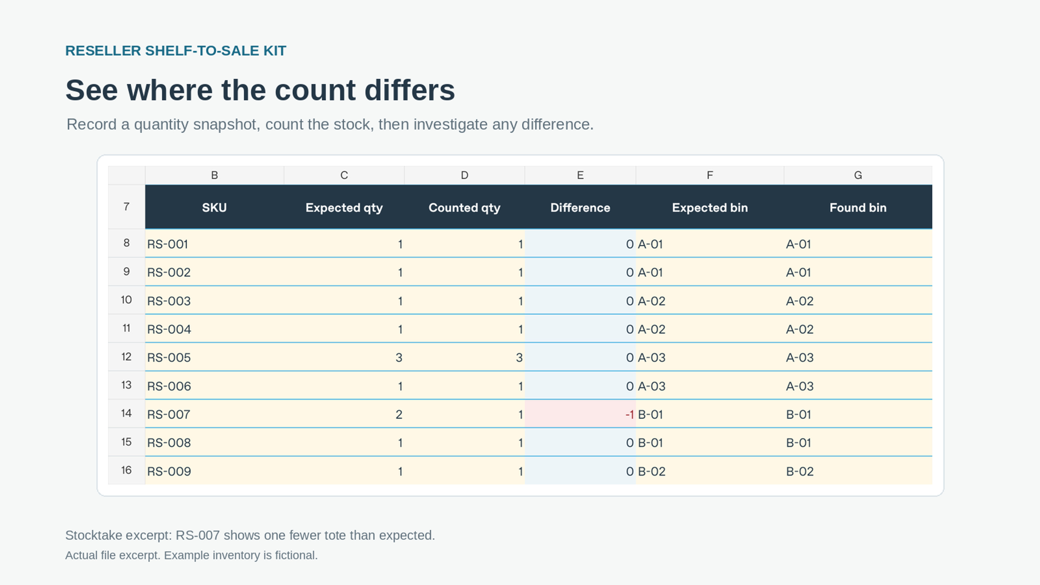Select column G header
The image size is (1040, 585).
tap(858, 175)
